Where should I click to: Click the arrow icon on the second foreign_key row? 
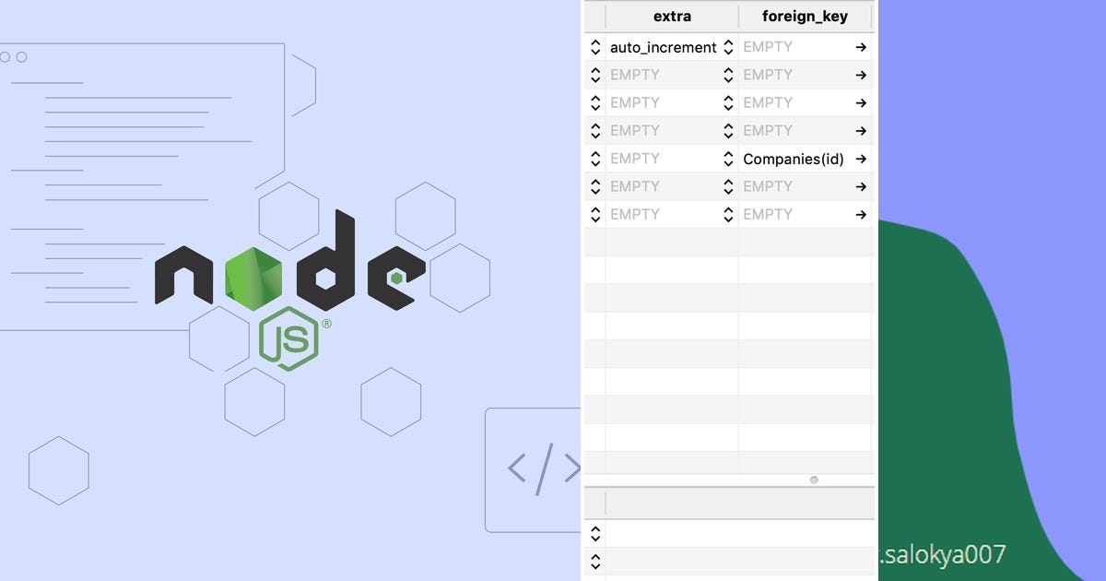[860, 75]
